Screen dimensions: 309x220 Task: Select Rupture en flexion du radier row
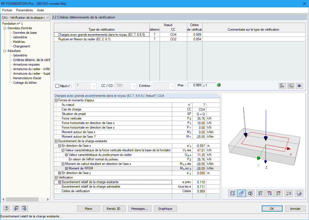pos(179,39)
